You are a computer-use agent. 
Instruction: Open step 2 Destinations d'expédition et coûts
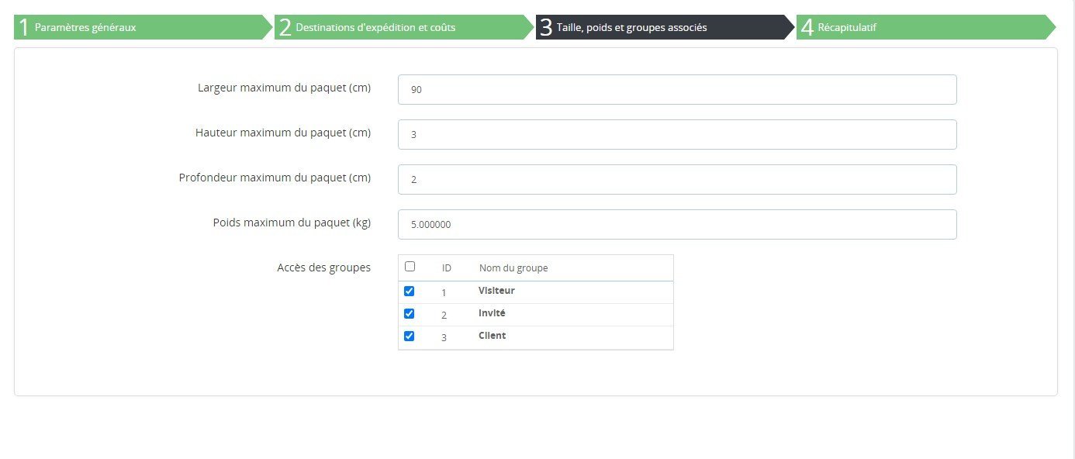pos(403,27)
